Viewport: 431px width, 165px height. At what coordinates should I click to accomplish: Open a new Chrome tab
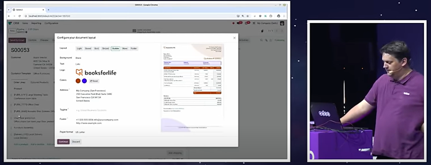48,9
